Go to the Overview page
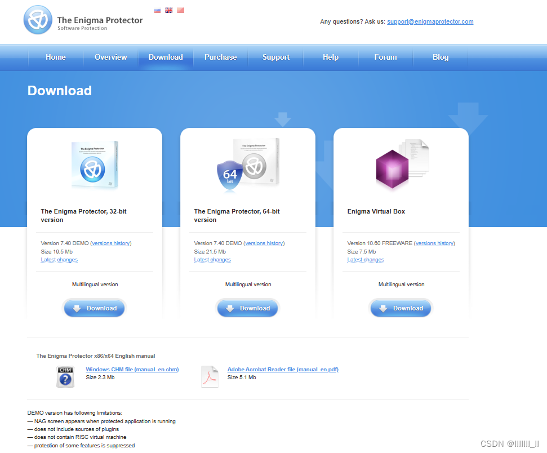The height and width of the screenshot is (453, 547). (111, 57)
